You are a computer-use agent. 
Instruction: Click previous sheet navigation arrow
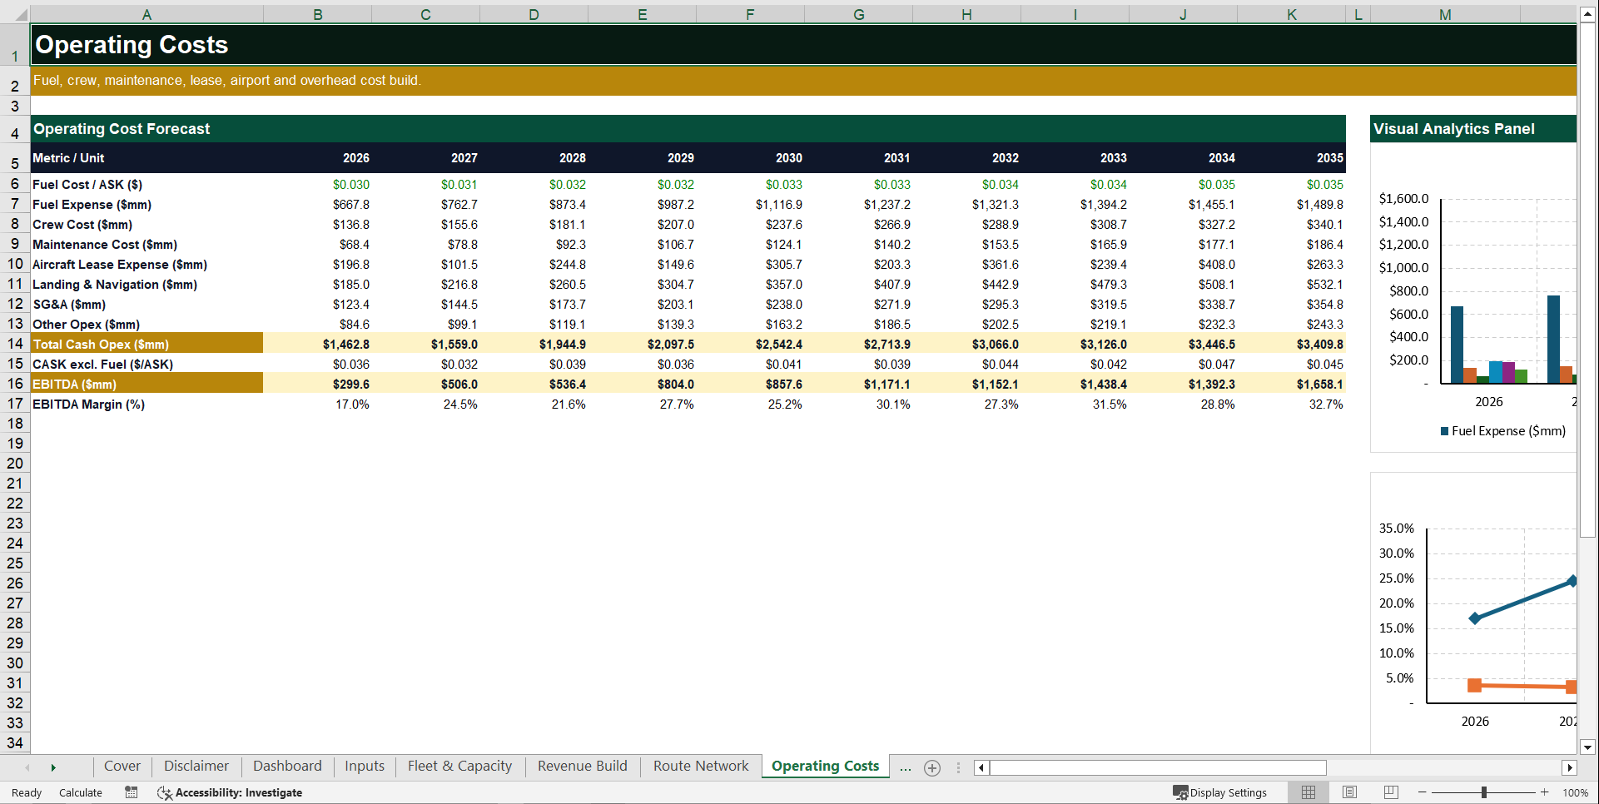point(27,767)
